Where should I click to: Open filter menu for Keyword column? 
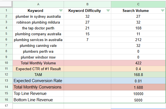(x=61, y=11)
